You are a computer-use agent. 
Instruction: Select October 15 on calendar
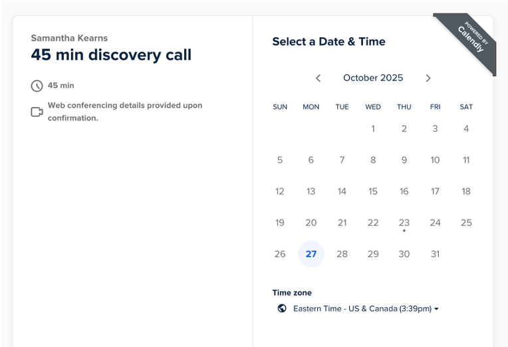coord(373,191)
